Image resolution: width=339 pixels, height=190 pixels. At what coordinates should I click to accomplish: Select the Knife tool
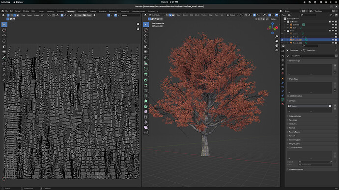[x=146, y=96]
